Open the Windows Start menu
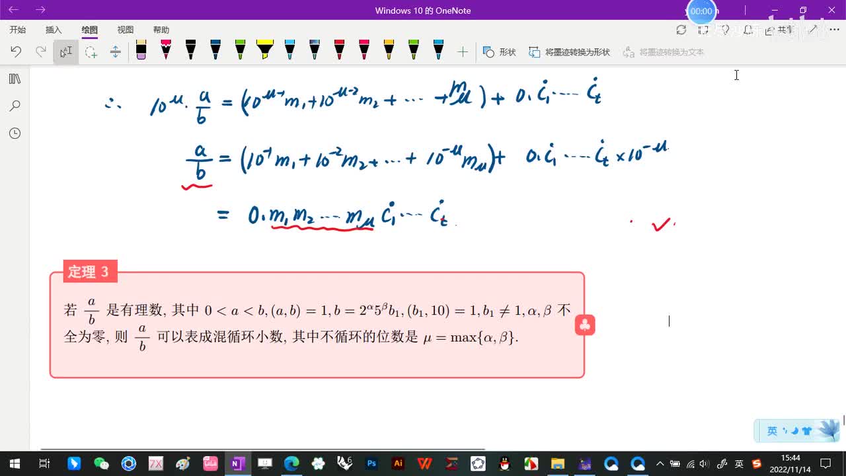The image size is (846, 476). coord(15,463)
